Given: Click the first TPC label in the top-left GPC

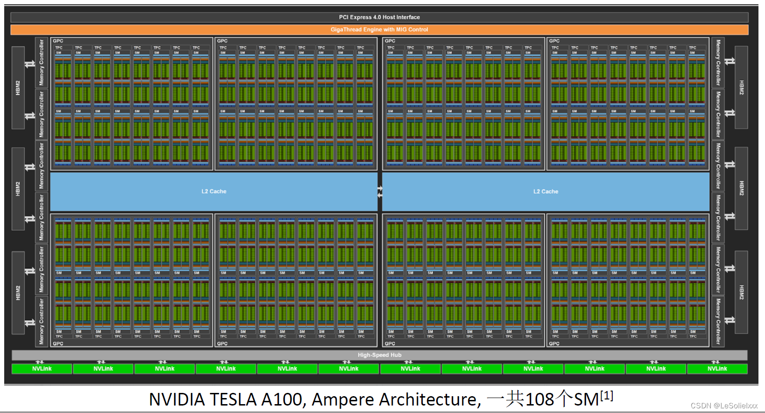Looking at the screenshot, I should tap(59, 48).
